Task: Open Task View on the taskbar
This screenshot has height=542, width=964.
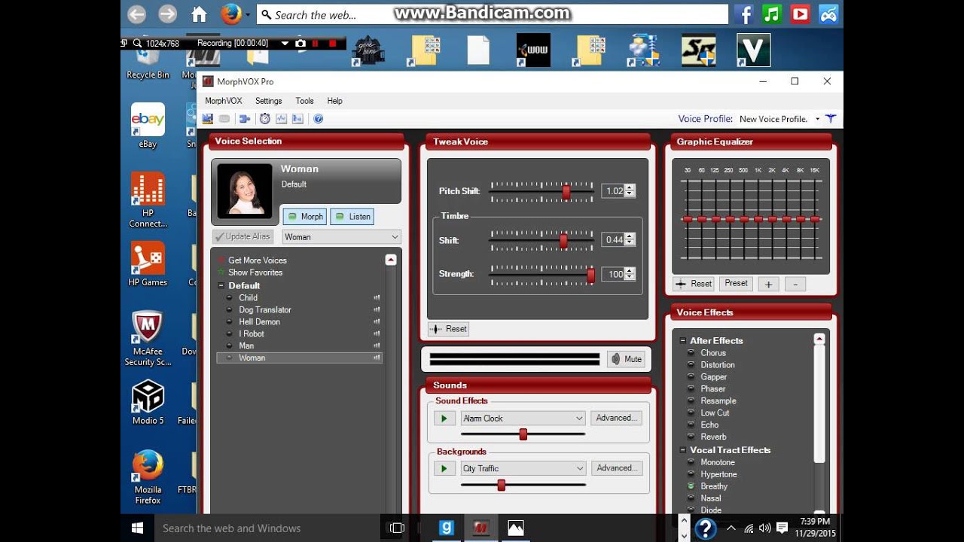Action: point(397,528)
